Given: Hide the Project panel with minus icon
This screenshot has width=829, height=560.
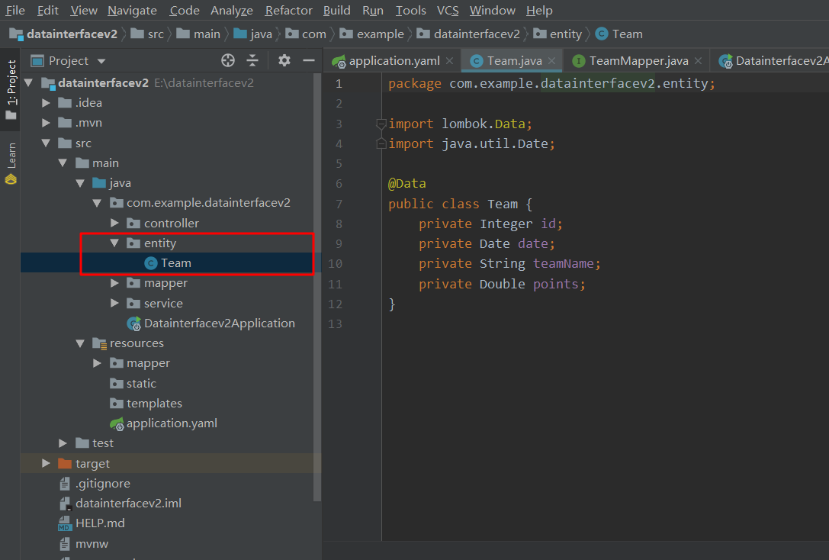Looking at the screenshot, I should click(x=309, y=61).
